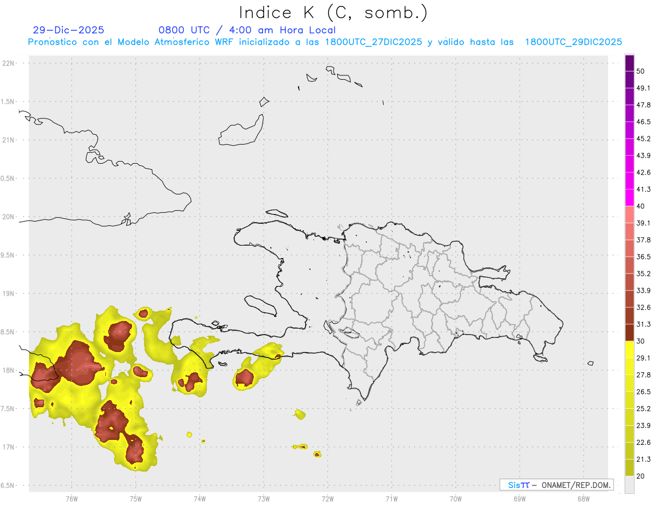Click the legend value '45.2'
Image resolution: width=655 pixels, height=506 pixels.
pyautogui.click(x=644, y=139)
